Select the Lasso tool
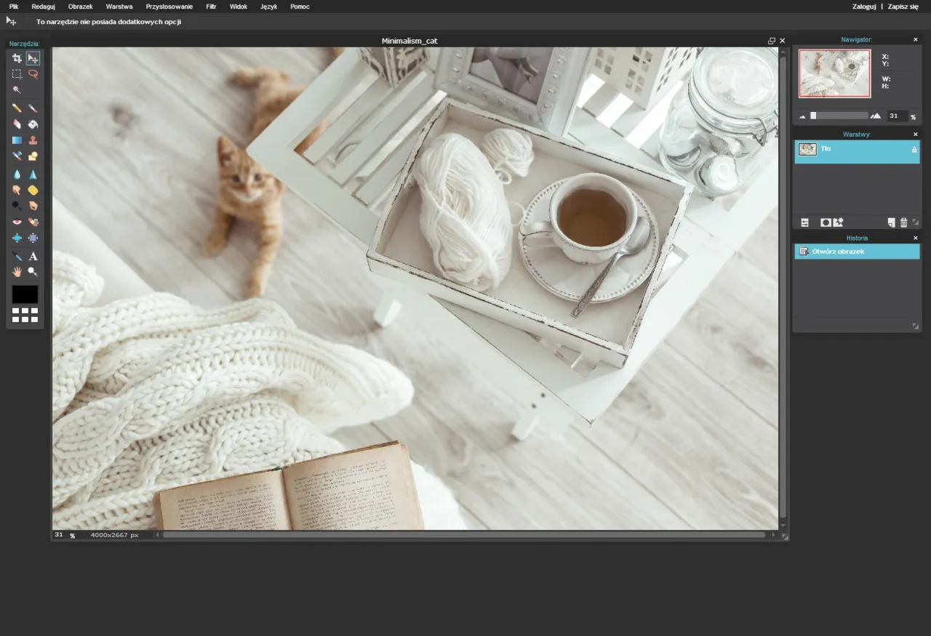The height and width of the screenshot is (636, 931). 33,73
